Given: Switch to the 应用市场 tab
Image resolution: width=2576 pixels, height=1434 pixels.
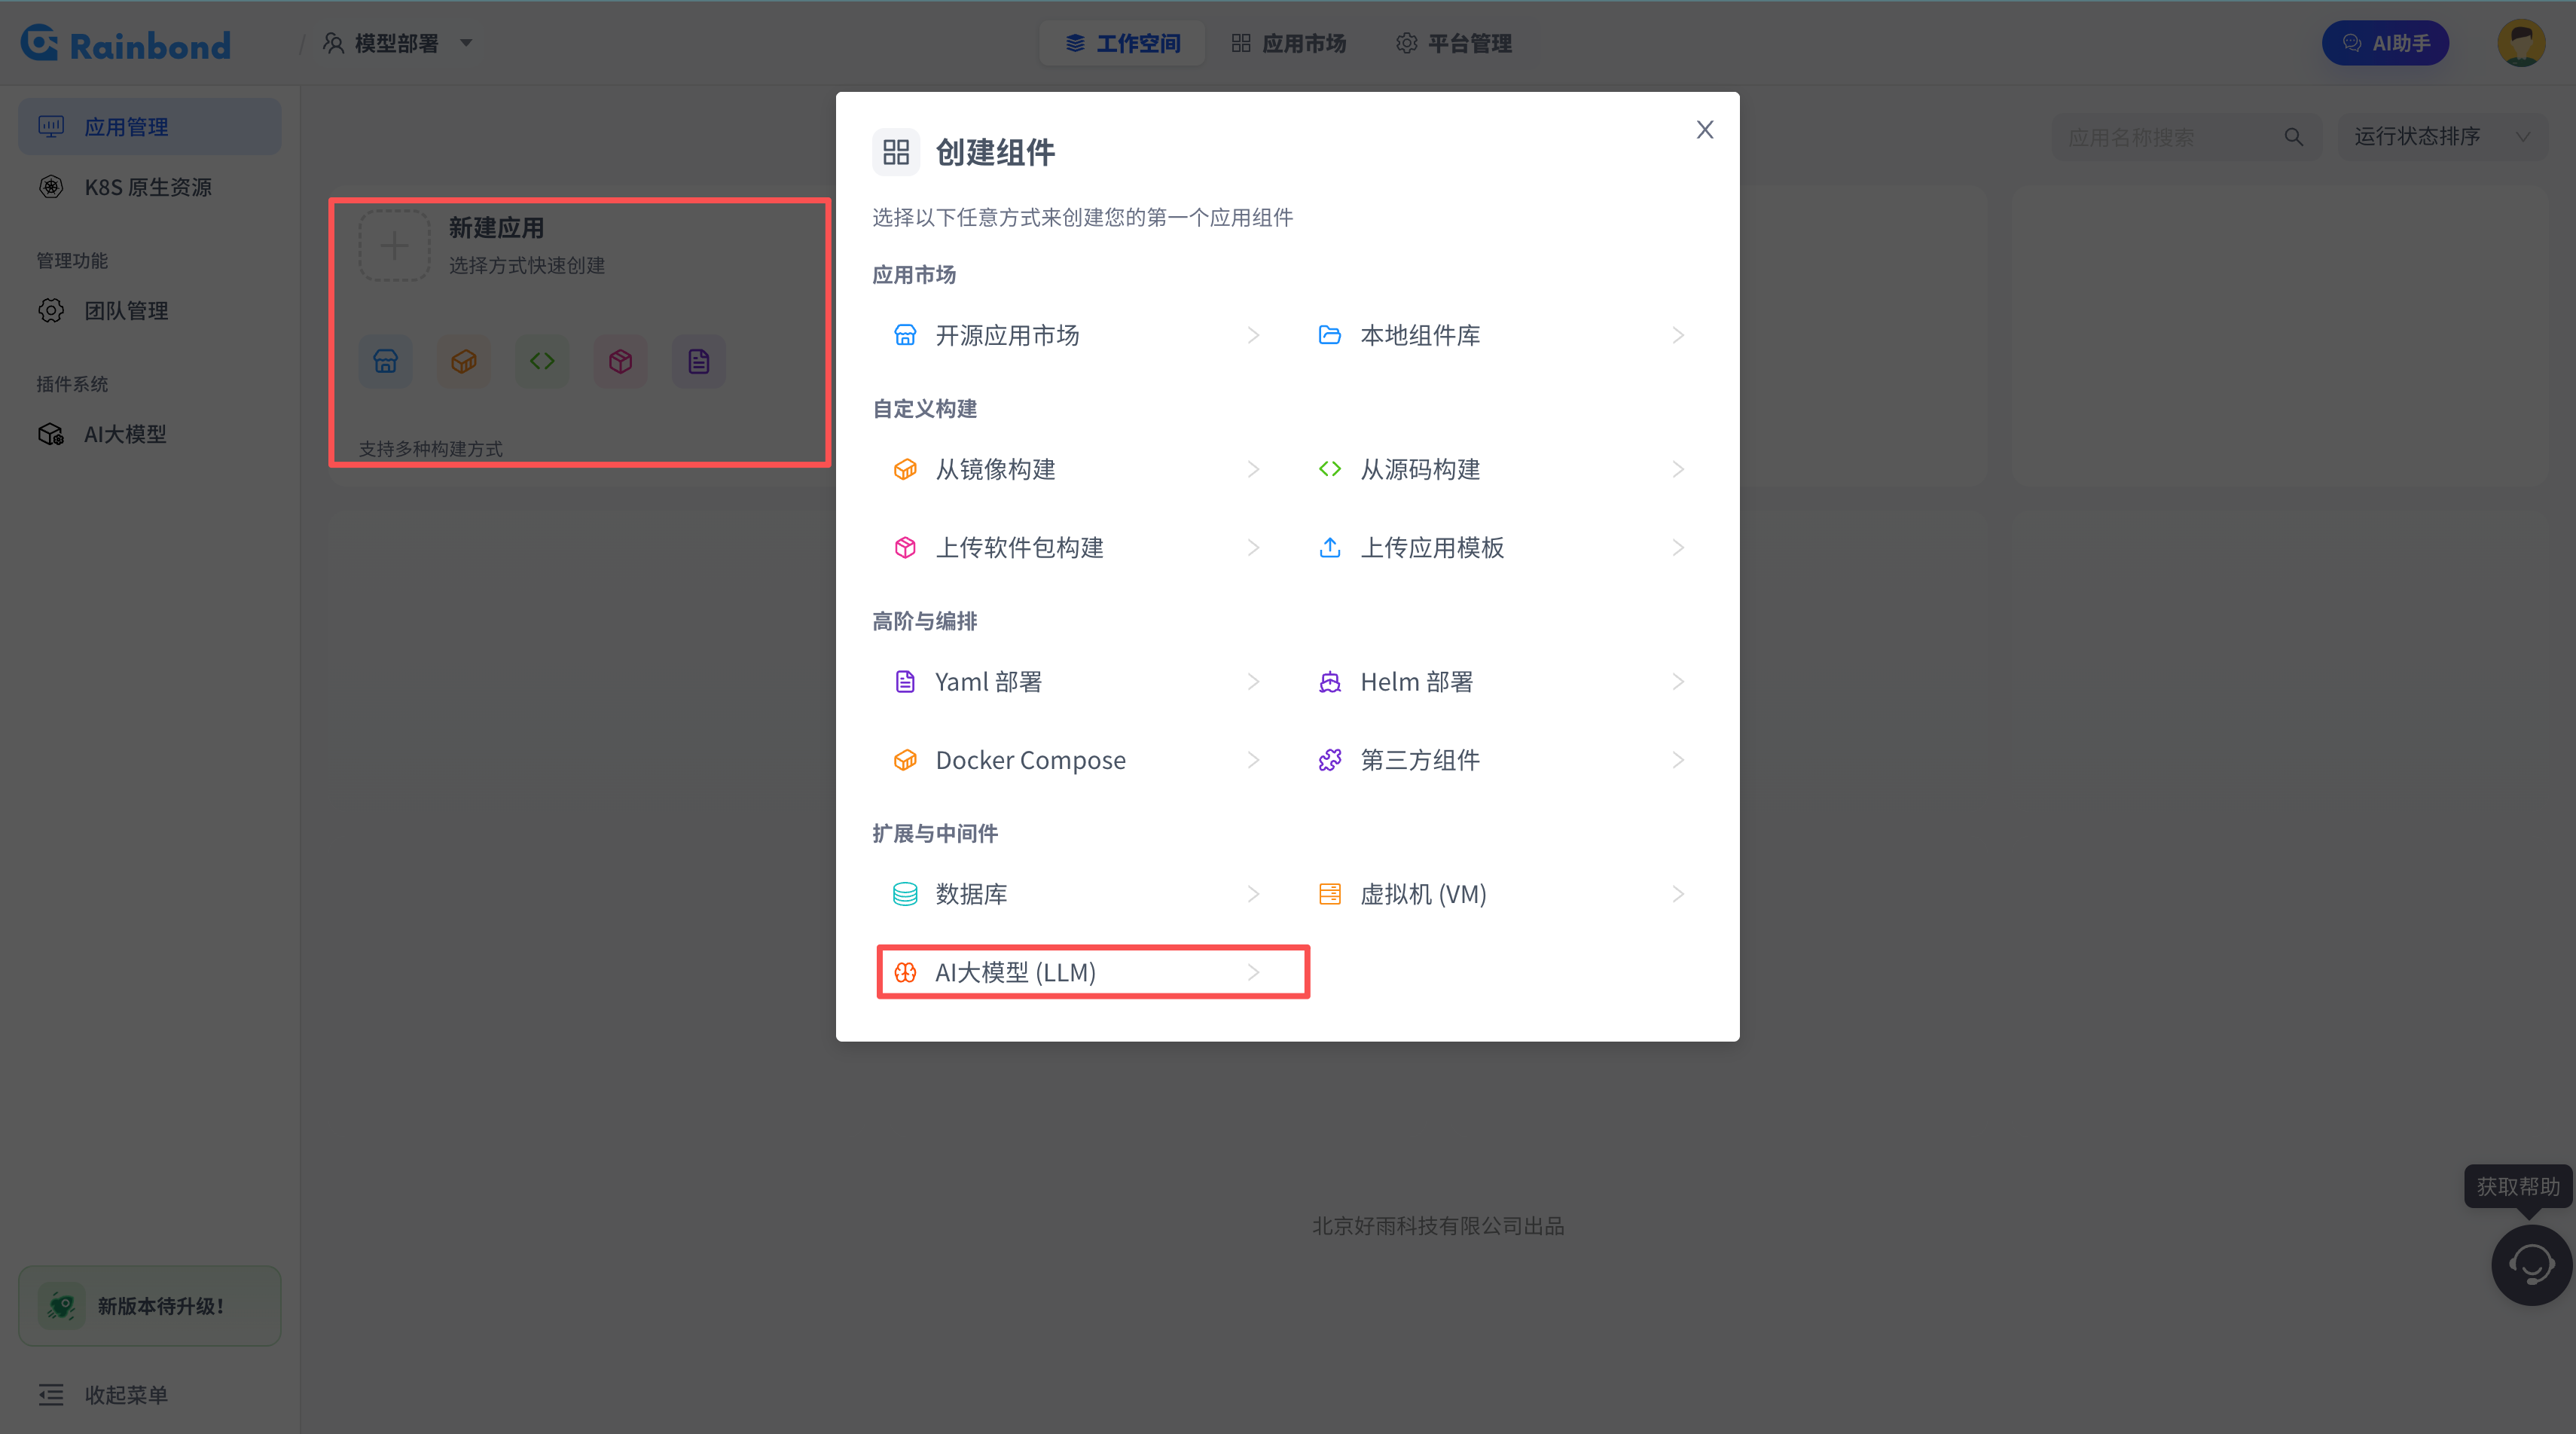Looking at the screenshot, I should pyautogui.click(x=1288, y=43).
